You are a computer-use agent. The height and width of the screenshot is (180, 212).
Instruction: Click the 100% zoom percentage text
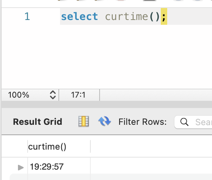(18, 95)
